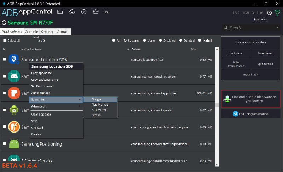283x172 pixels.
Task: Select the Install filter radio button
Action: (x=200, y=41)
